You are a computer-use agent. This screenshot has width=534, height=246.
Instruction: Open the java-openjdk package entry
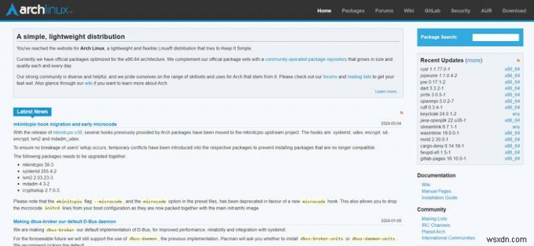443,120
